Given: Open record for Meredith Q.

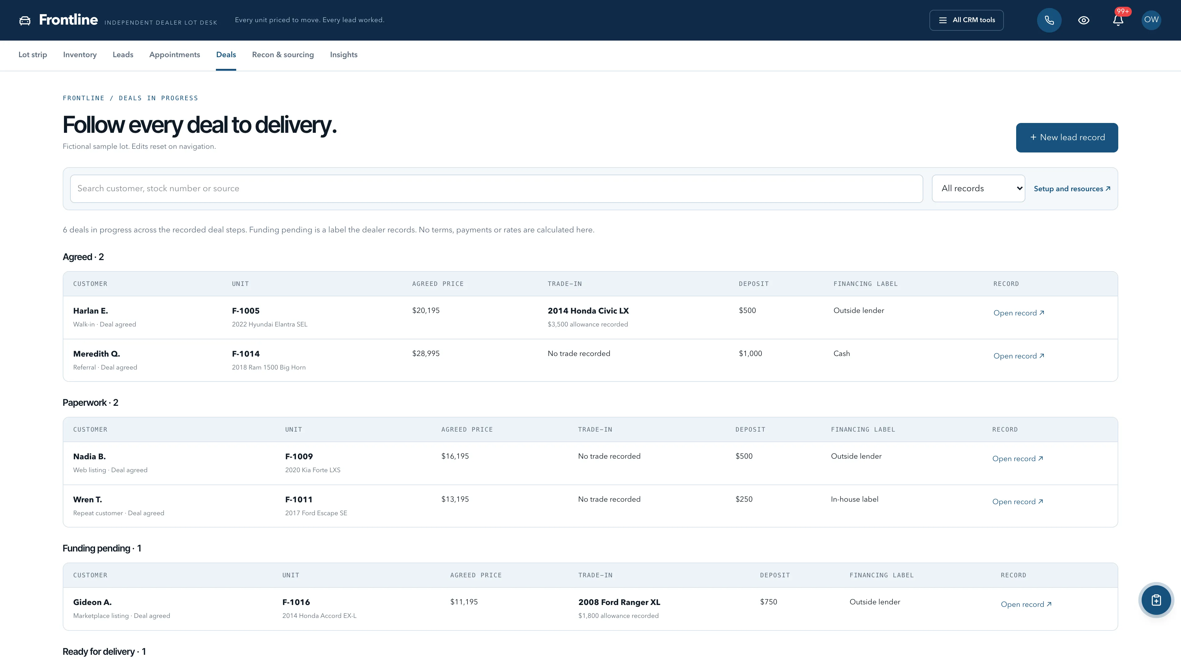Looking at the screenshot, I should (x=1019, y=356).
